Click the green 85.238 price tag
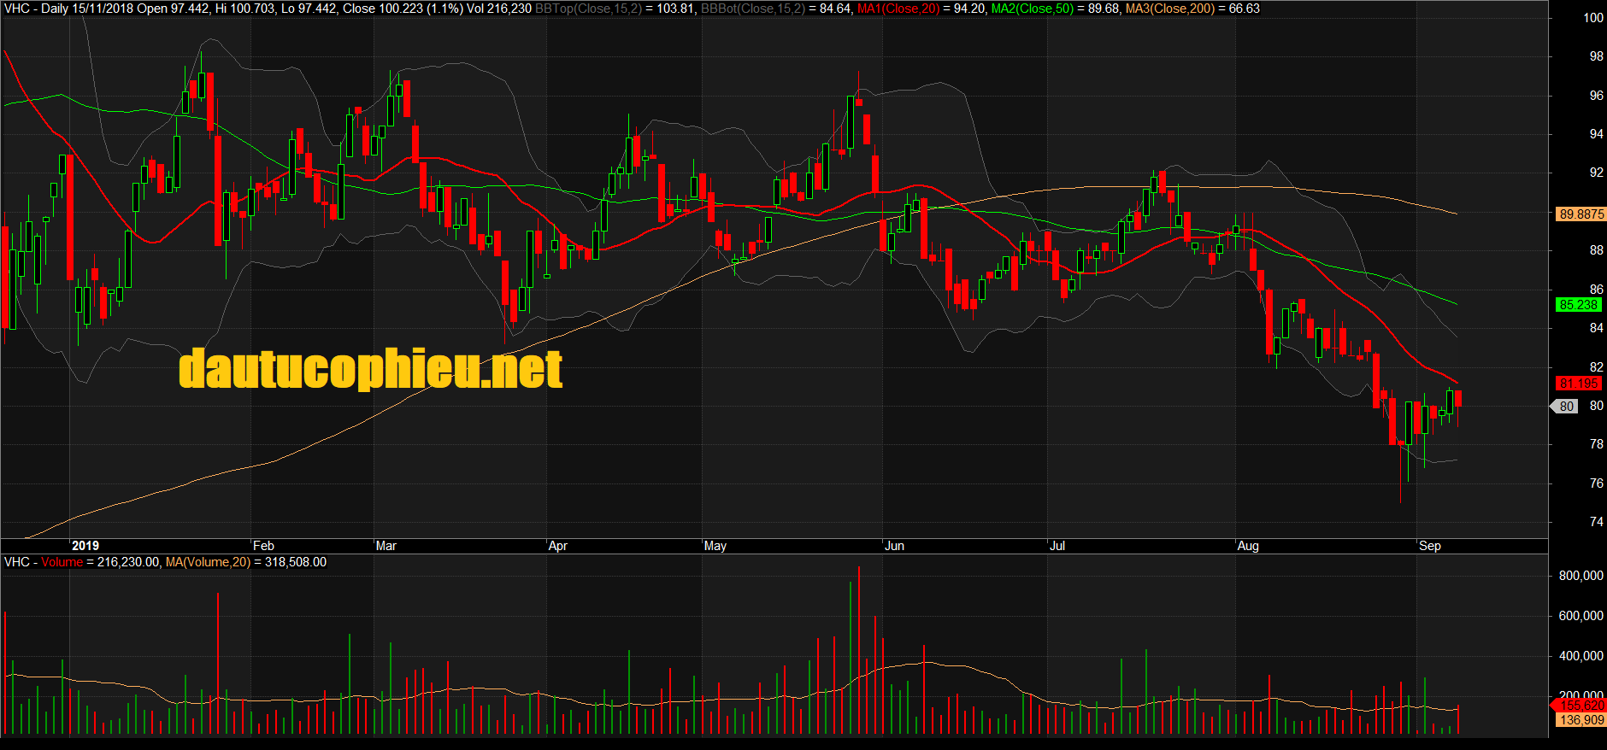1607x750 pixels. (1578, 305)
